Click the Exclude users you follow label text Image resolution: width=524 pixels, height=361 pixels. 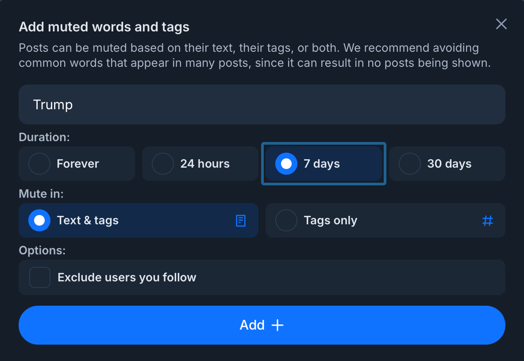pyautogui.click(x=127, y=277)
